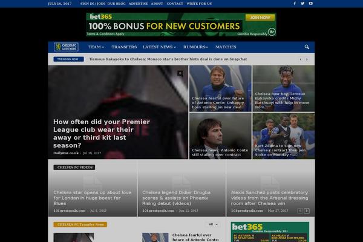This screenshot has width=363, height=242.
Task: Open OUR BLOG link
Action: pyautogui.click(x=116, y=4)
